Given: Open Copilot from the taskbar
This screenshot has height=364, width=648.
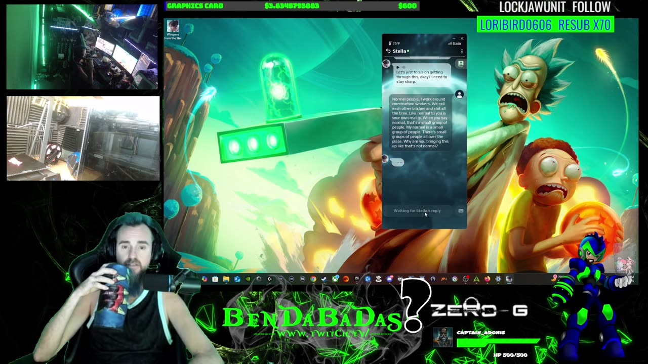Looking at the screenshot, I should [x=204, y=279].
